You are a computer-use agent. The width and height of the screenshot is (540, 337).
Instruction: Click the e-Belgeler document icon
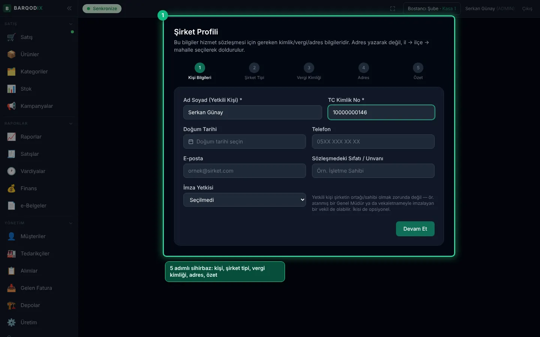[x=11, y=206]
